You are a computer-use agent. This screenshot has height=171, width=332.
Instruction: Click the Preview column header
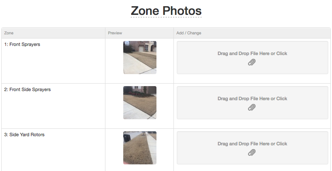115,33
